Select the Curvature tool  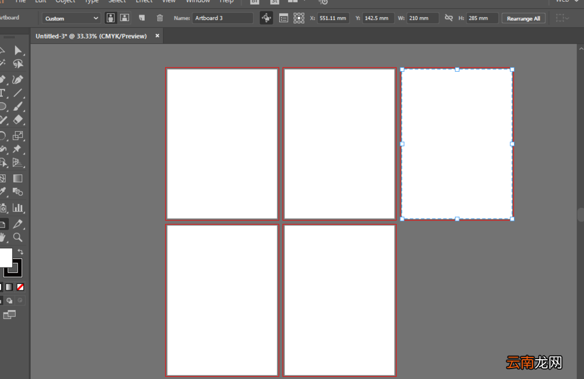[x=18, y=79]
